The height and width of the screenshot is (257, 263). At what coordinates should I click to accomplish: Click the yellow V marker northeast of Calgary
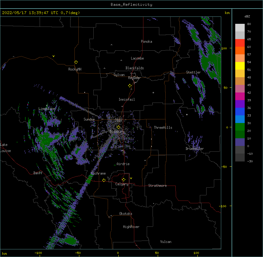click(131, 178)
